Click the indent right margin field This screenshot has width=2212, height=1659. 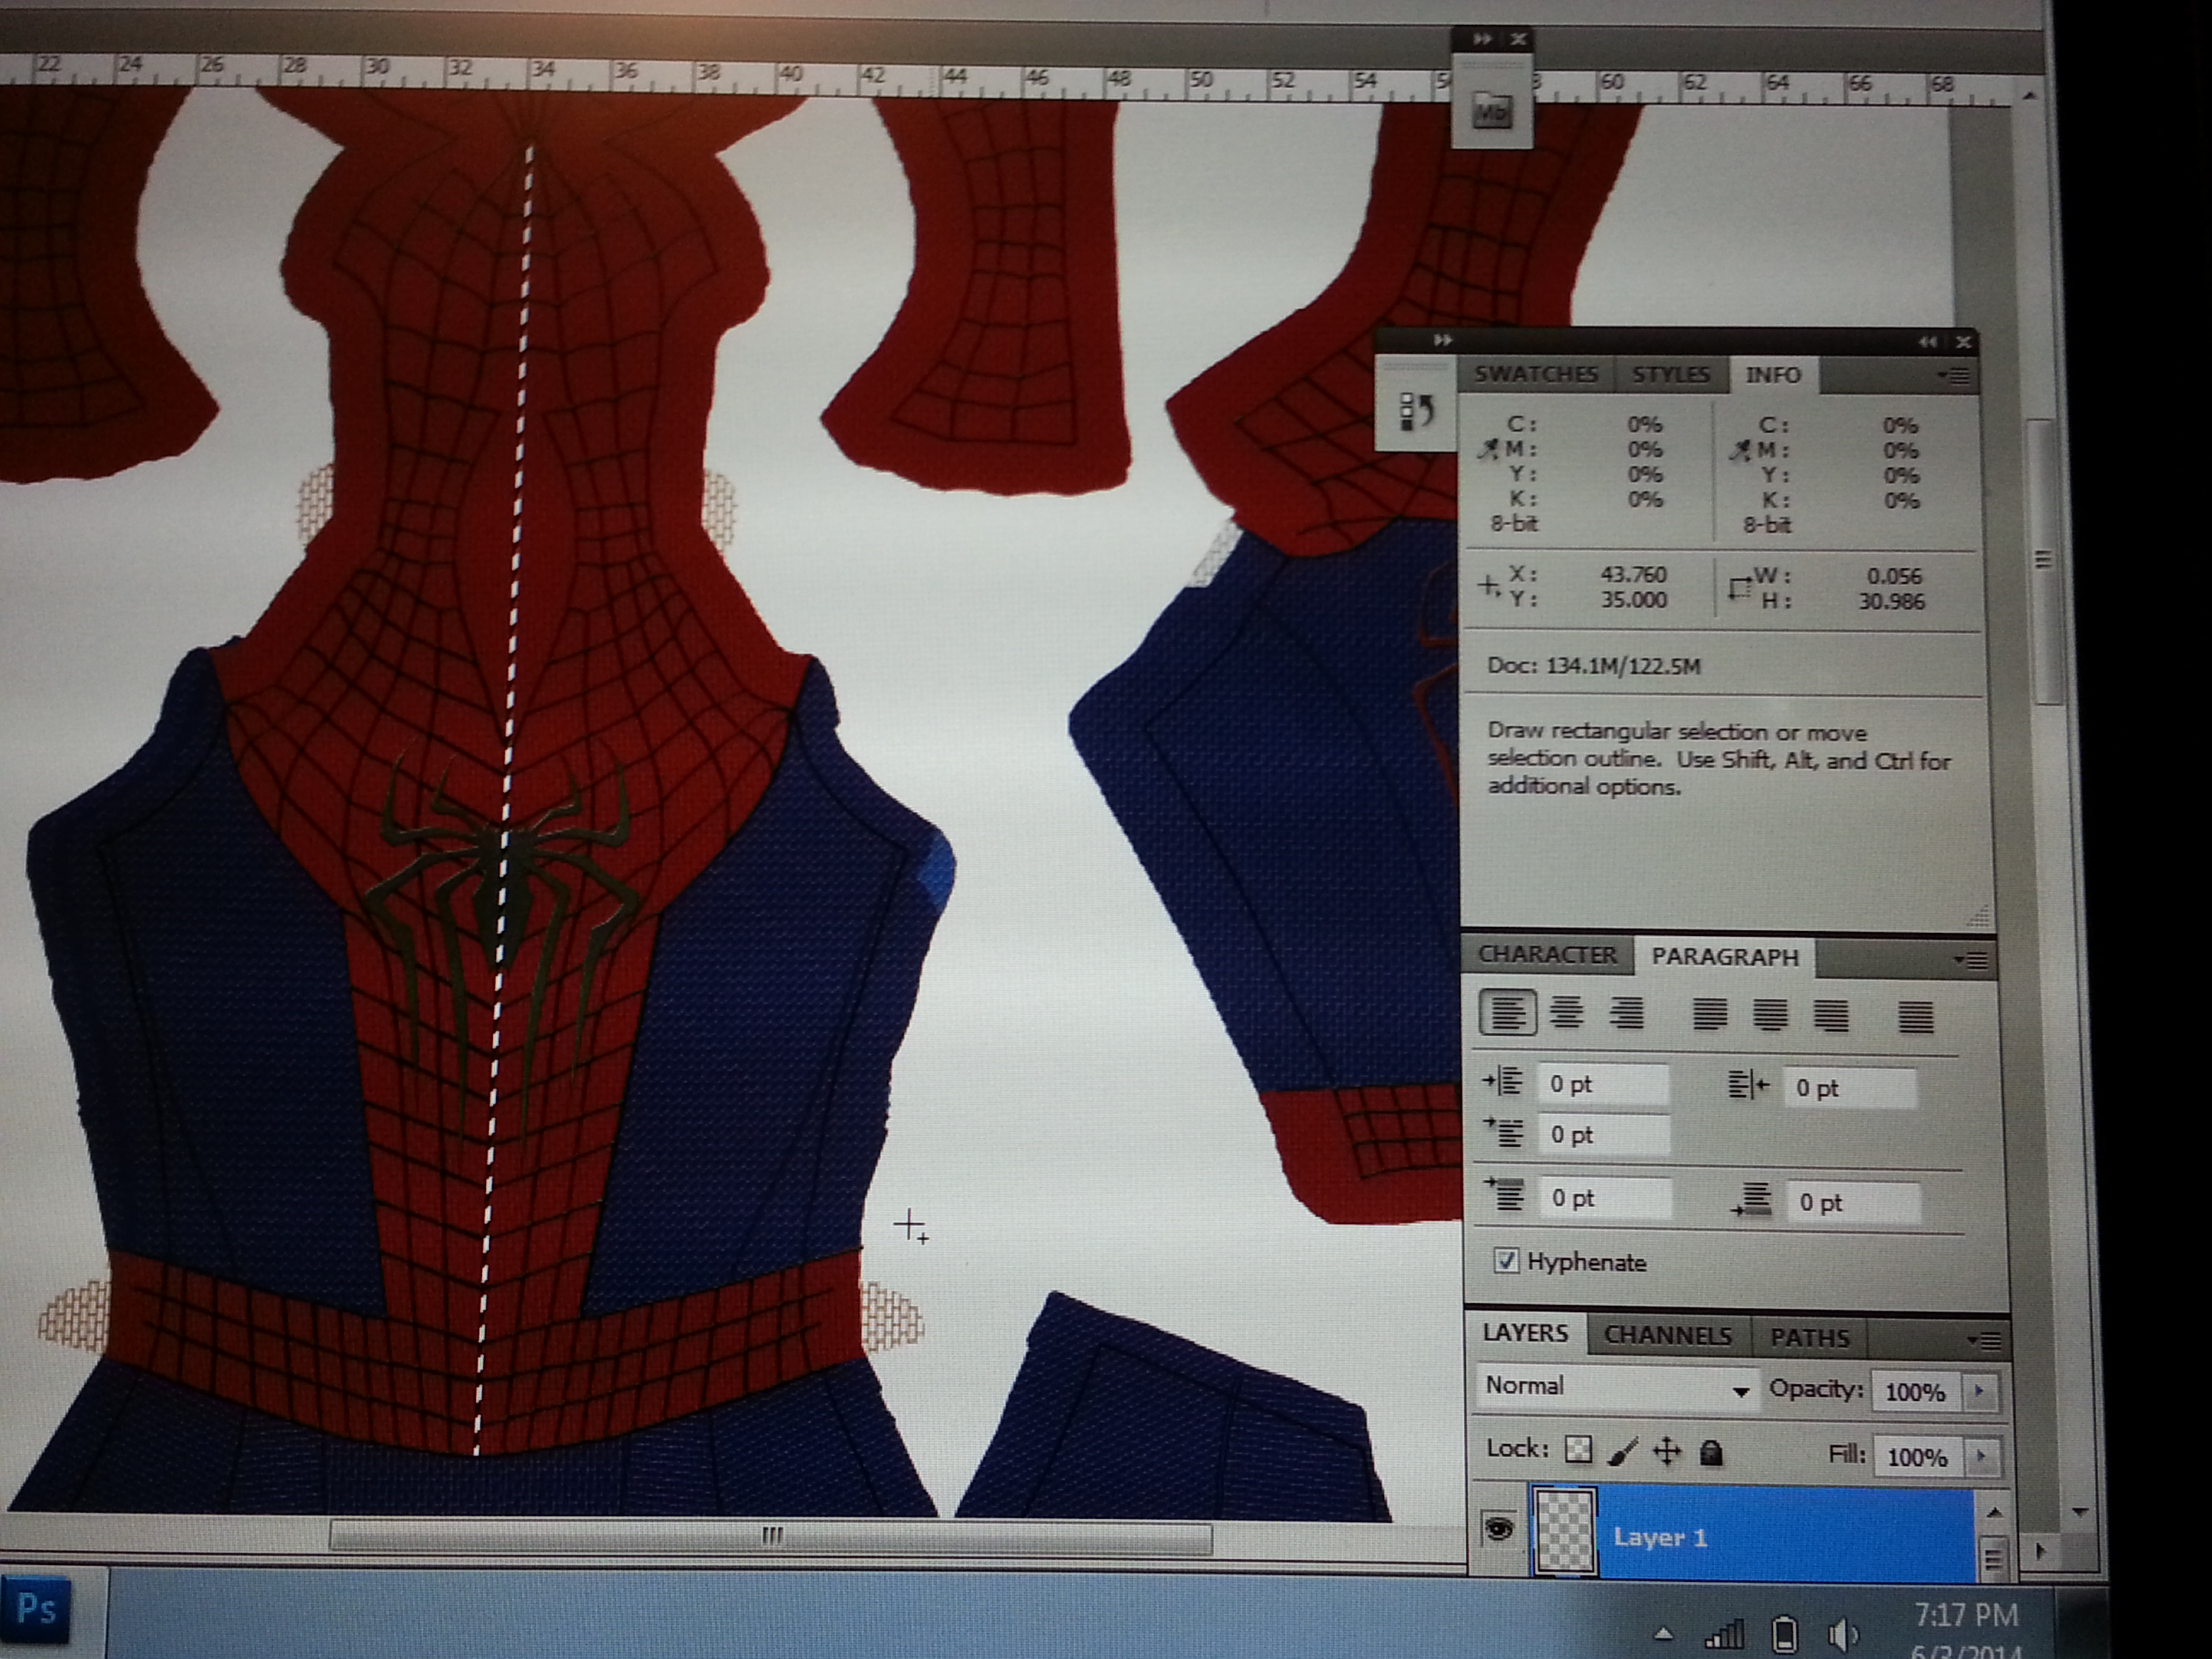(x=1851, y=1088)
